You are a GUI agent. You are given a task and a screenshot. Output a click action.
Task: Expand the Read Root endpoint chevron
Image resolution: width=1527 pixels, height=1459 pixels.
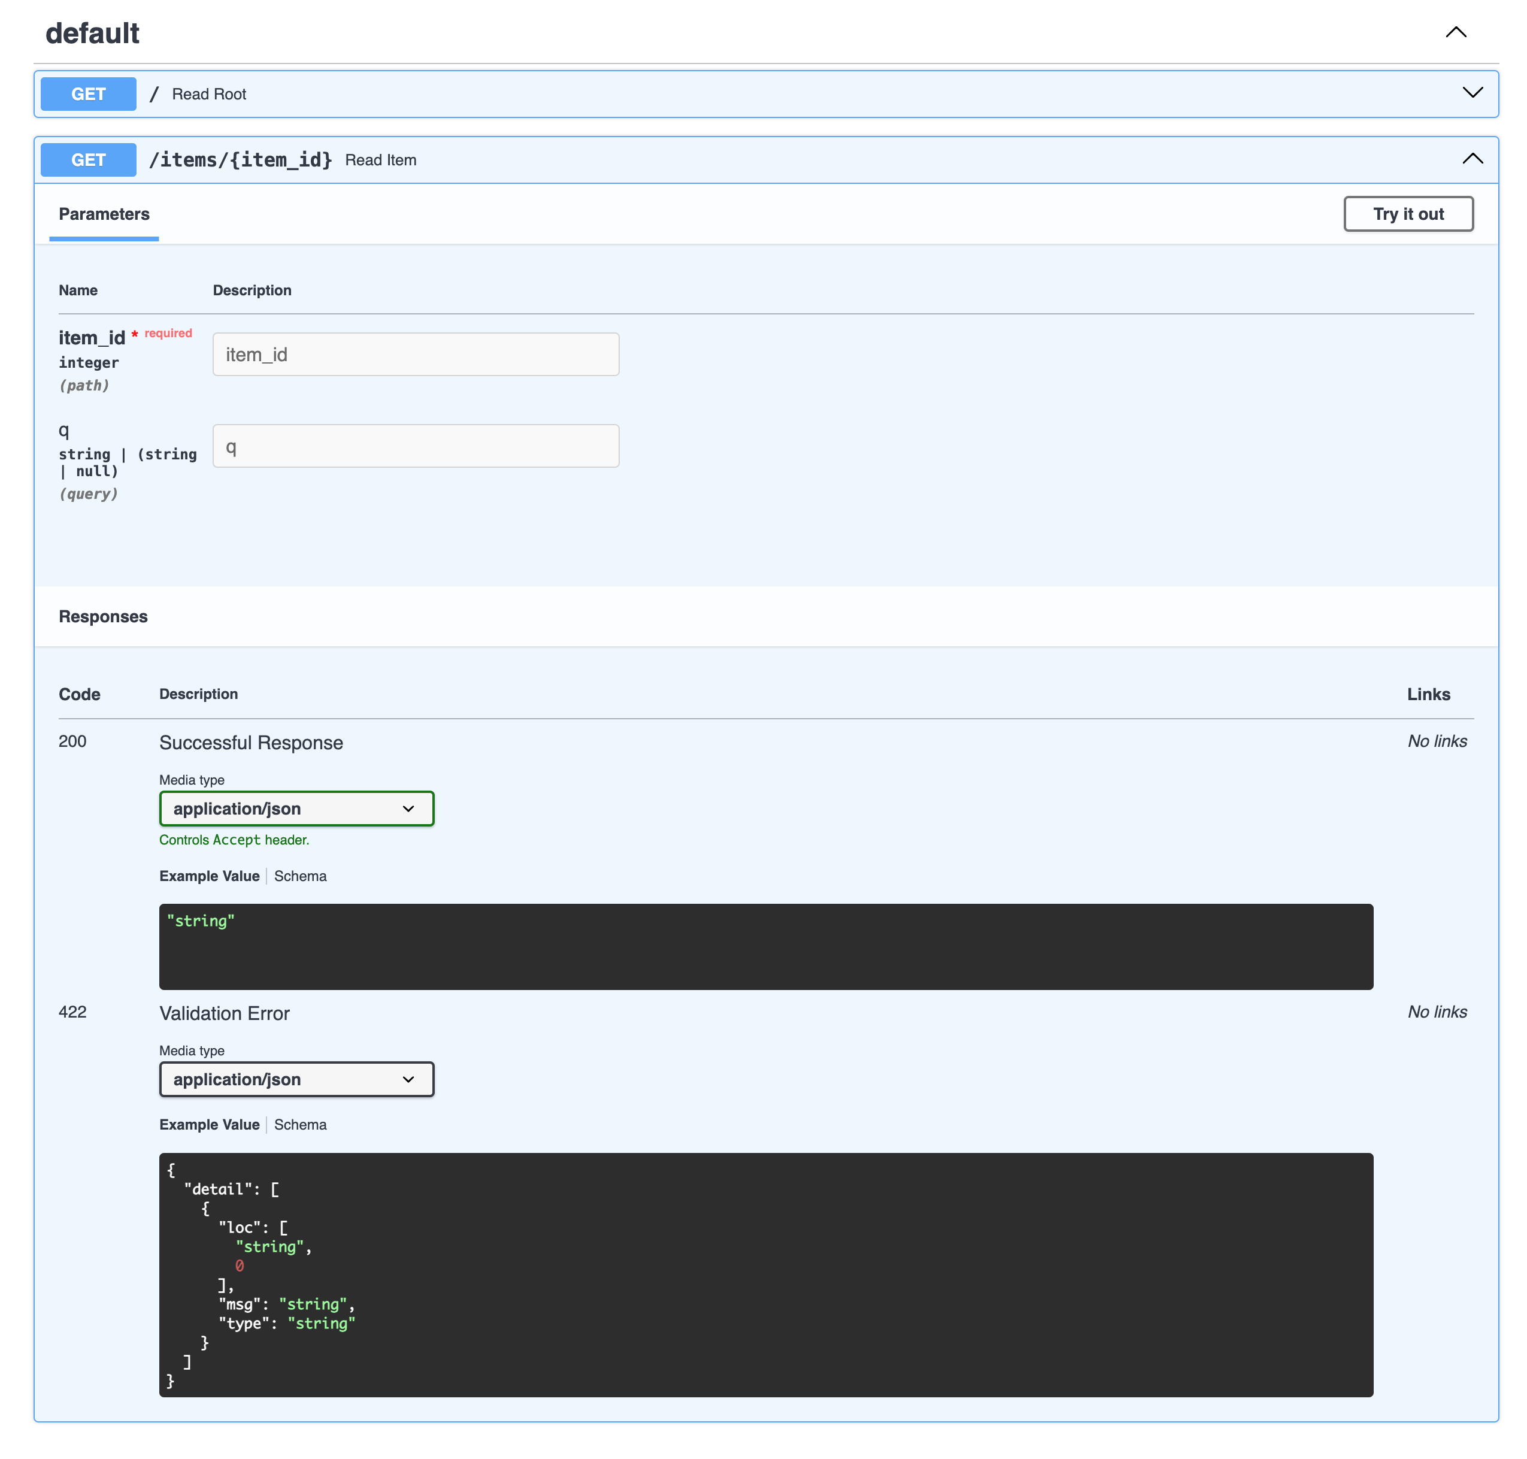pos(1472,93)
